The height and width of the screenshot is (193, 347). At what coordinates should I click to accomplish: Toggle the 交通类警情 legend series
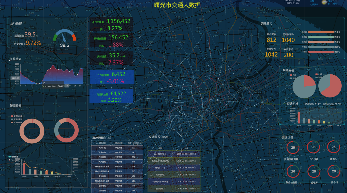point(17,119)
